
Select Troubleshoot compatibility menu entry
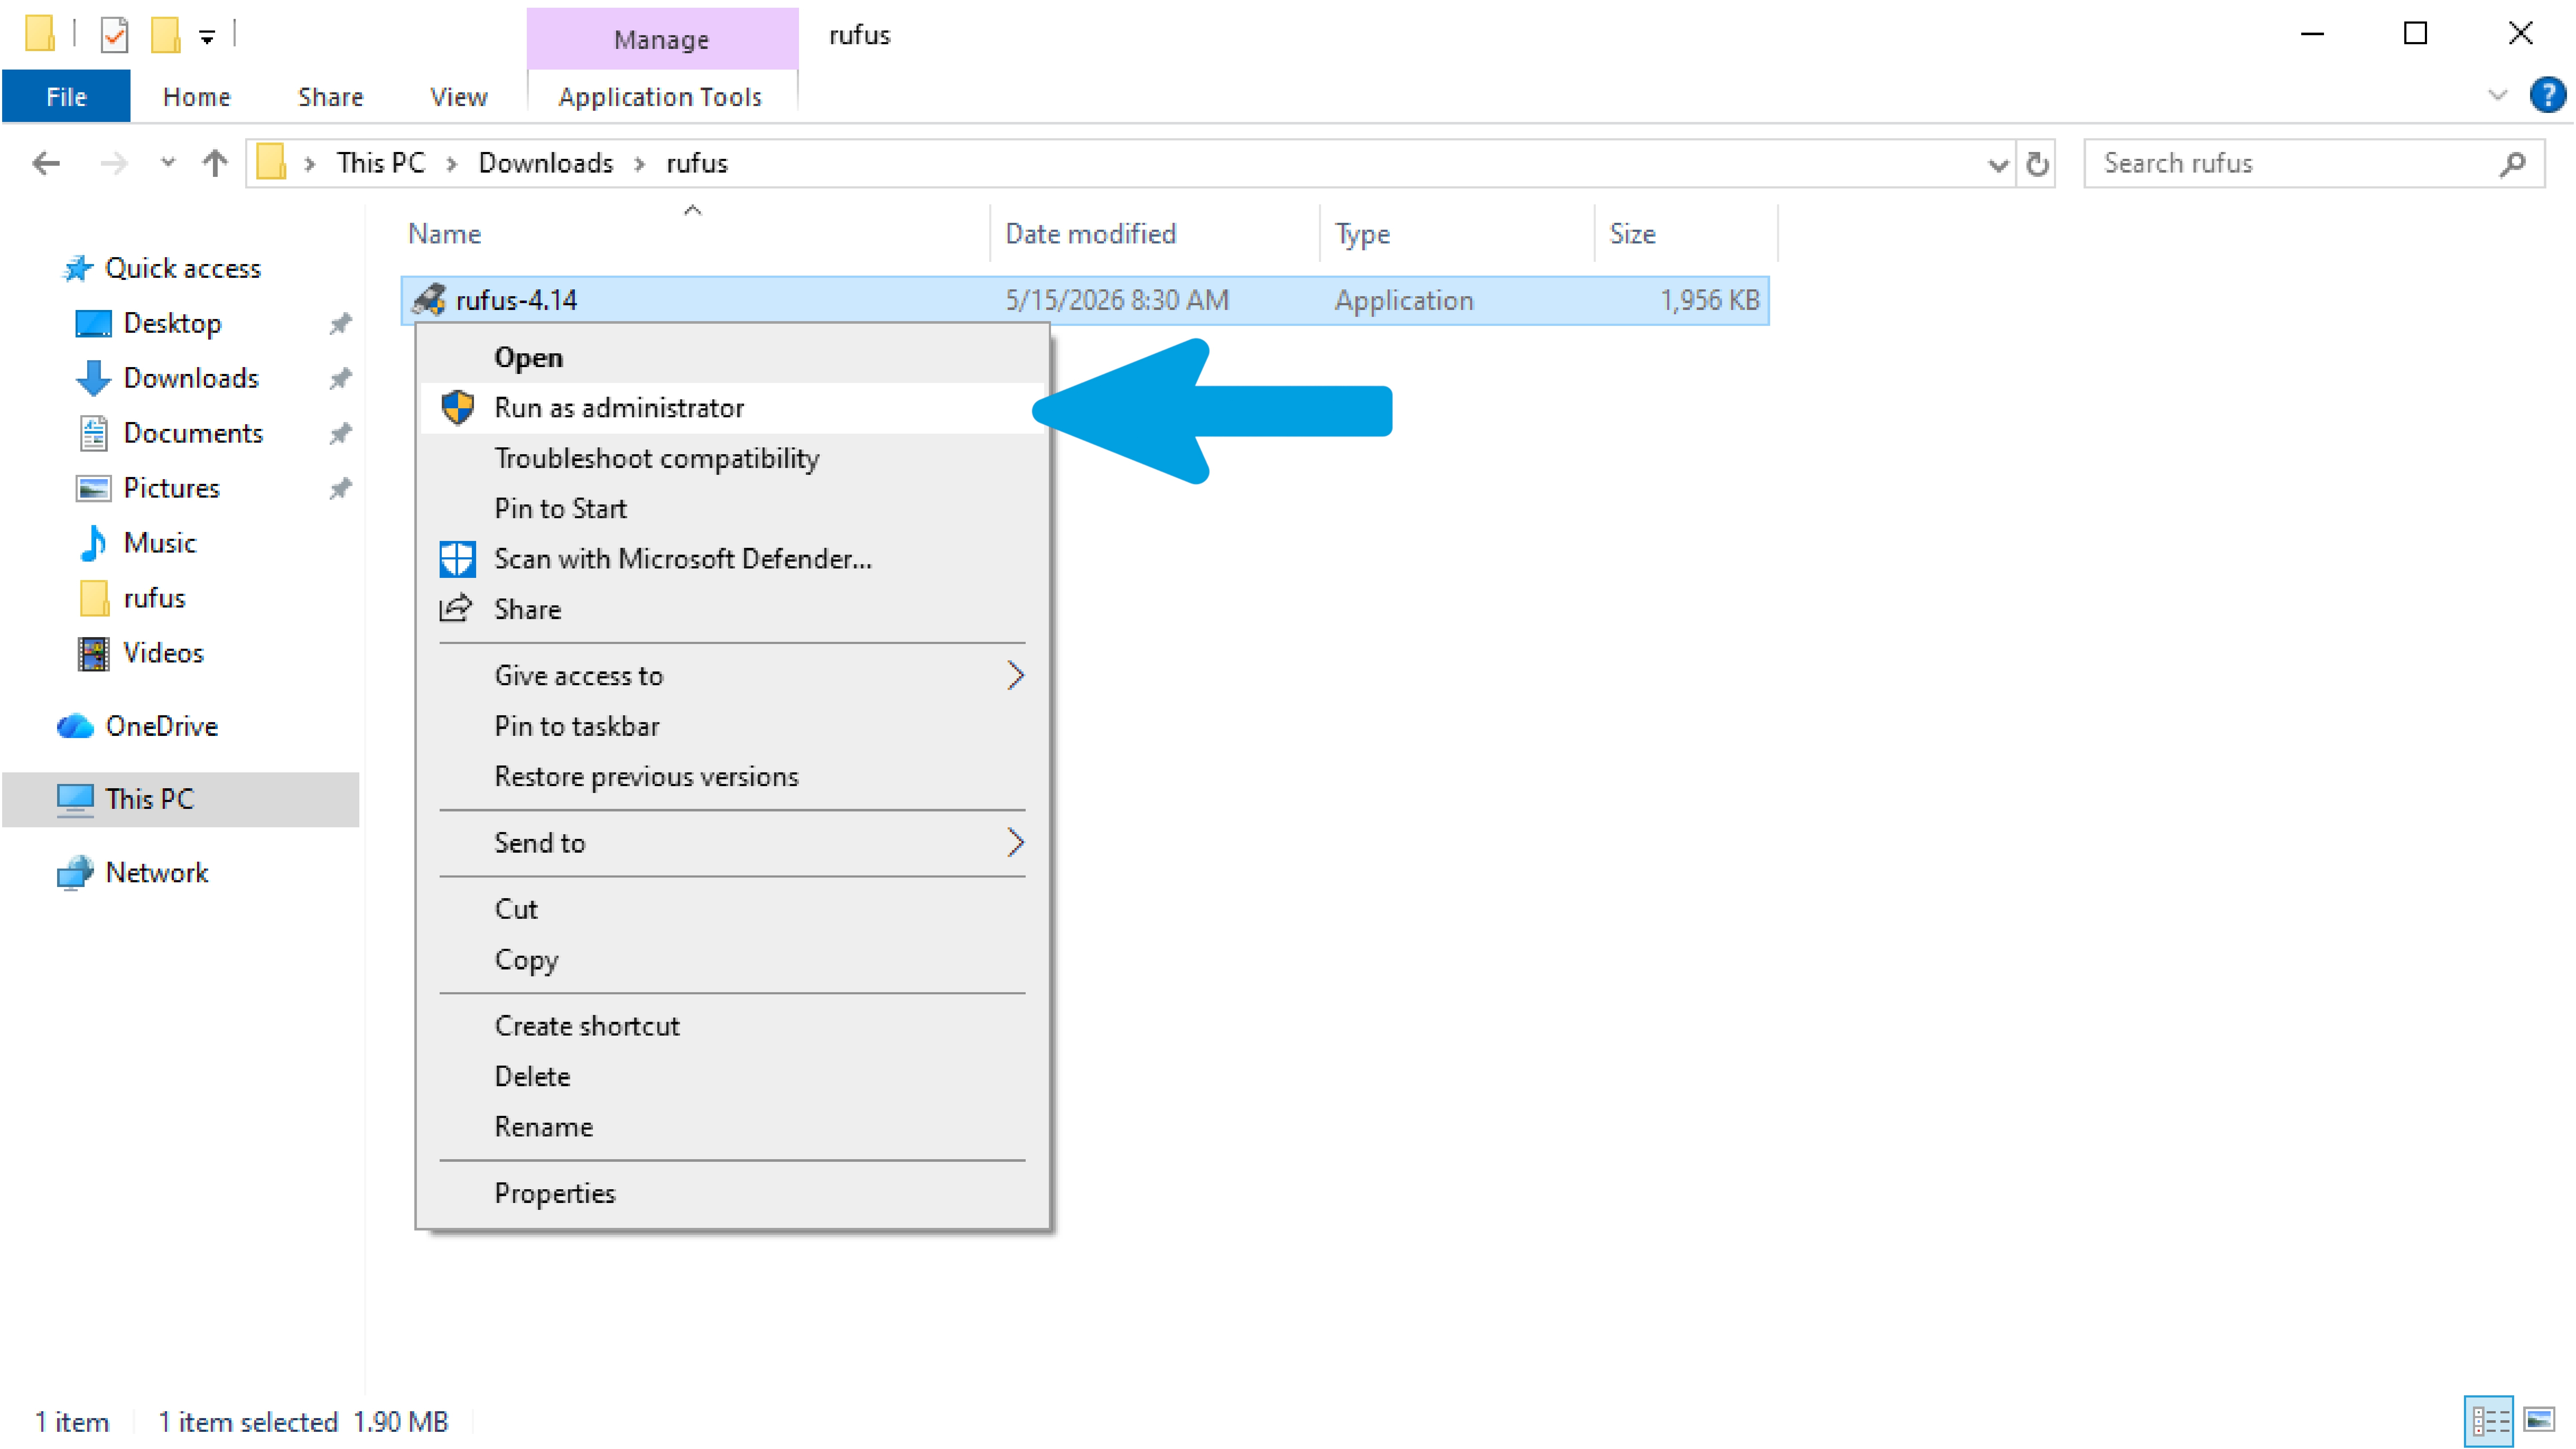tap(732, 458)
